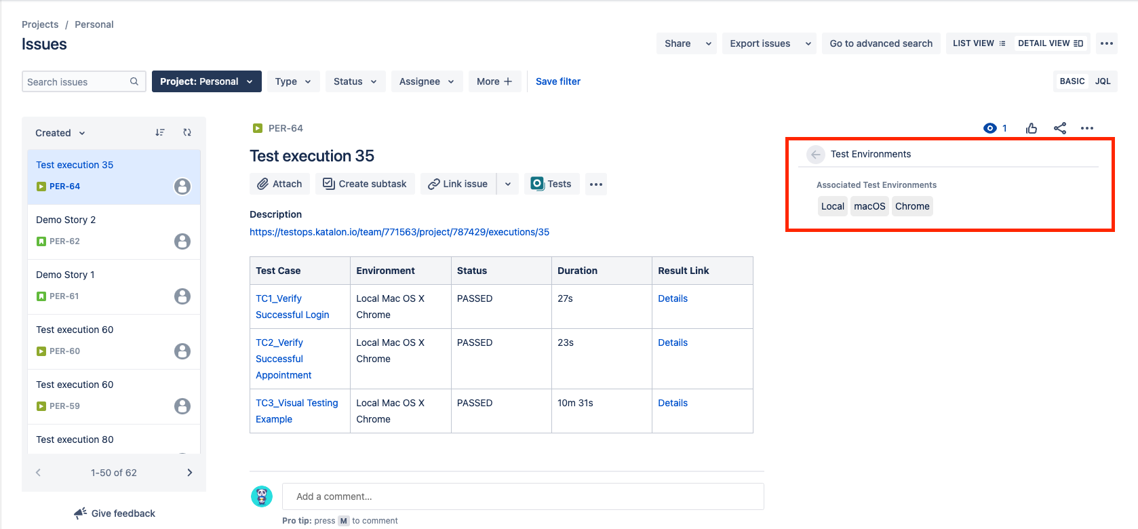
Task: Open the Status filter dropdown
Action: point(355,81)
